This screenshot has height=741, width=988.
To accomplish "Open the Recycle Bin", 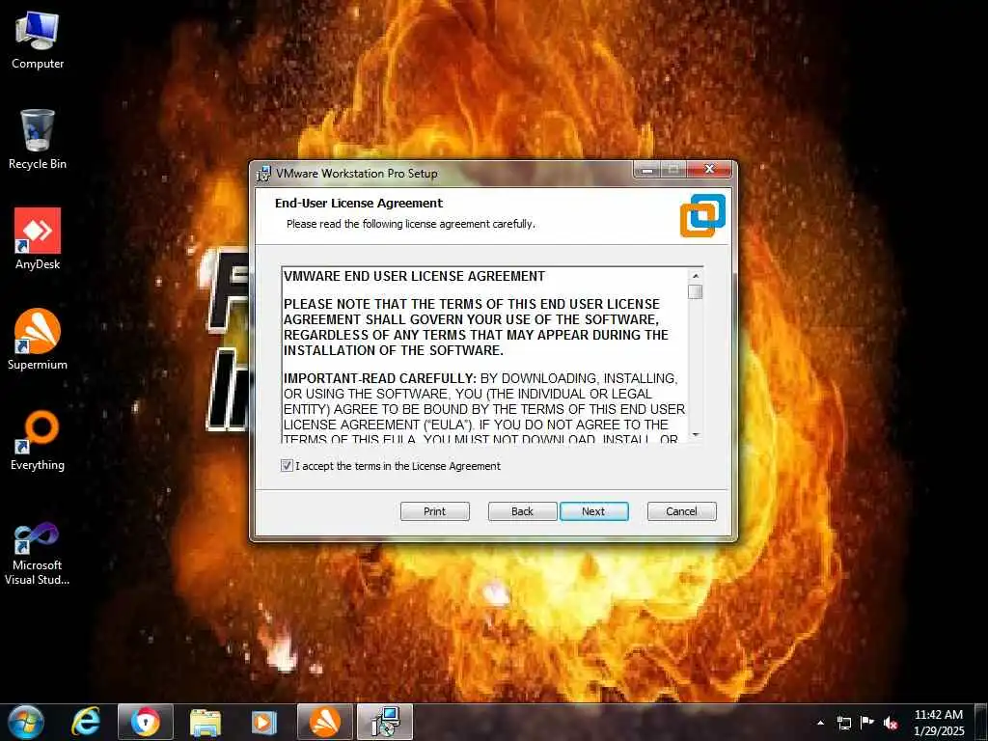I will point(38,140).
